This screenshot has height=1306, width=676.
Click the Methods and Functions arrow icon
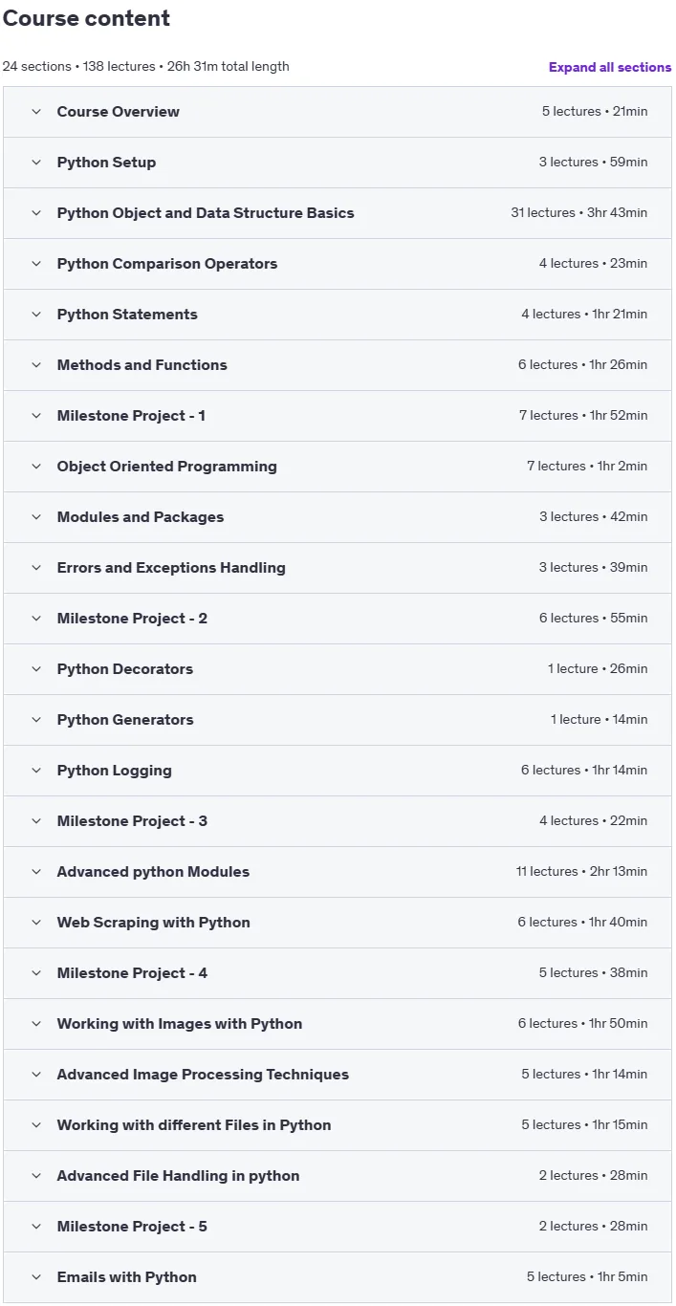tap(36, 365)
